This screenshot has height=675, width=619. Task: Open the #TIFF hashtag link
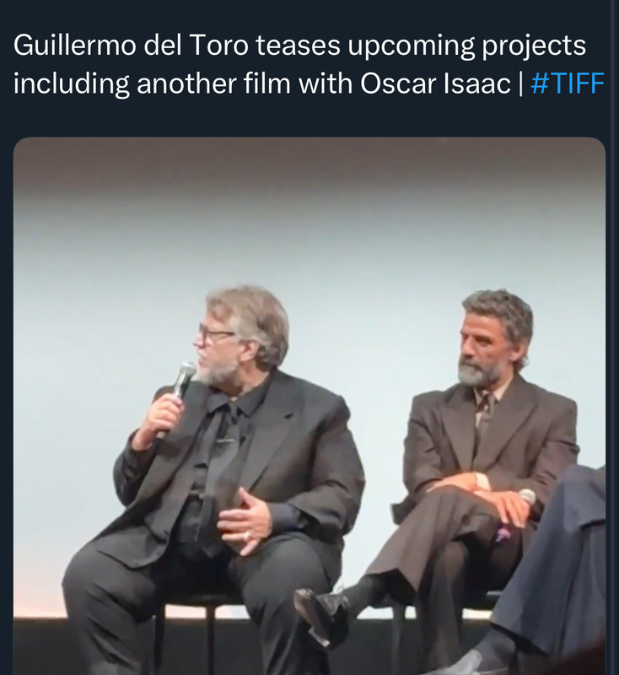click(568, 83)
